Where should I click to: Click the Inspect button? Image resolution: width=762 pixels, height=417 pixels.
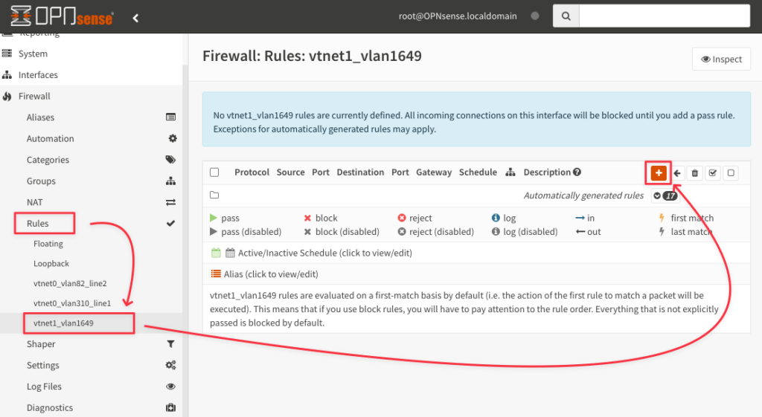[x=721, y=59]
